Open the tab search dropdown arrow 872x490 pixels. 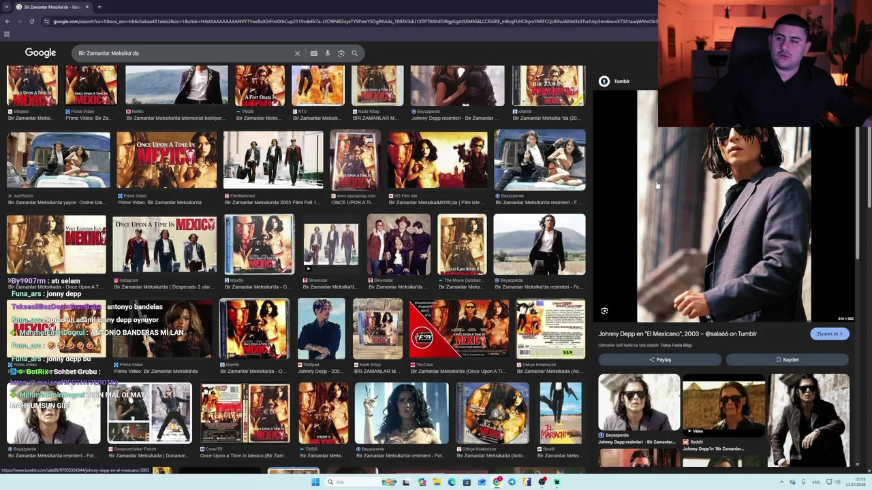pos(5,7)
